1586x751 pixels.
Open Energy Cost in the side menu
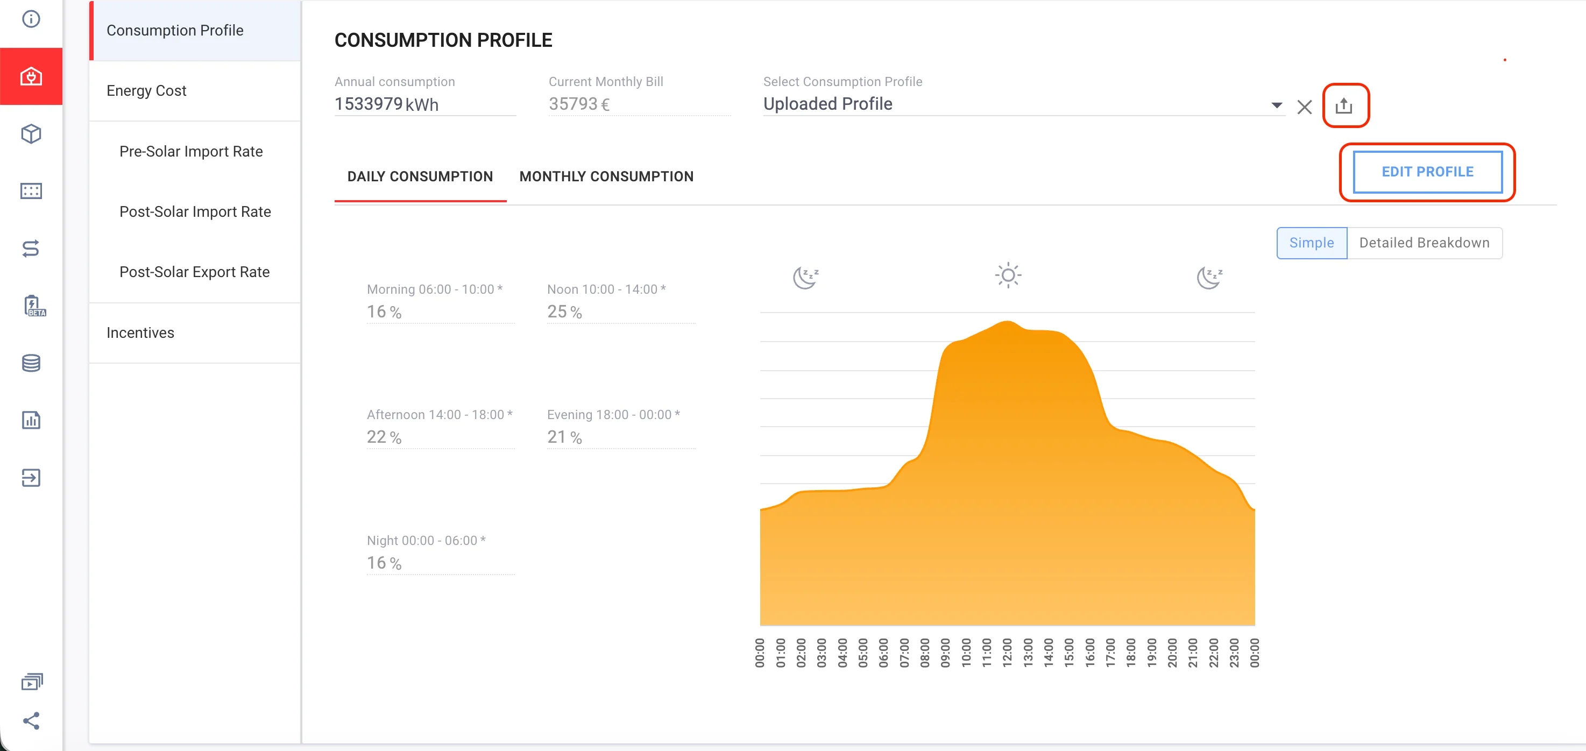coord(195,90)
